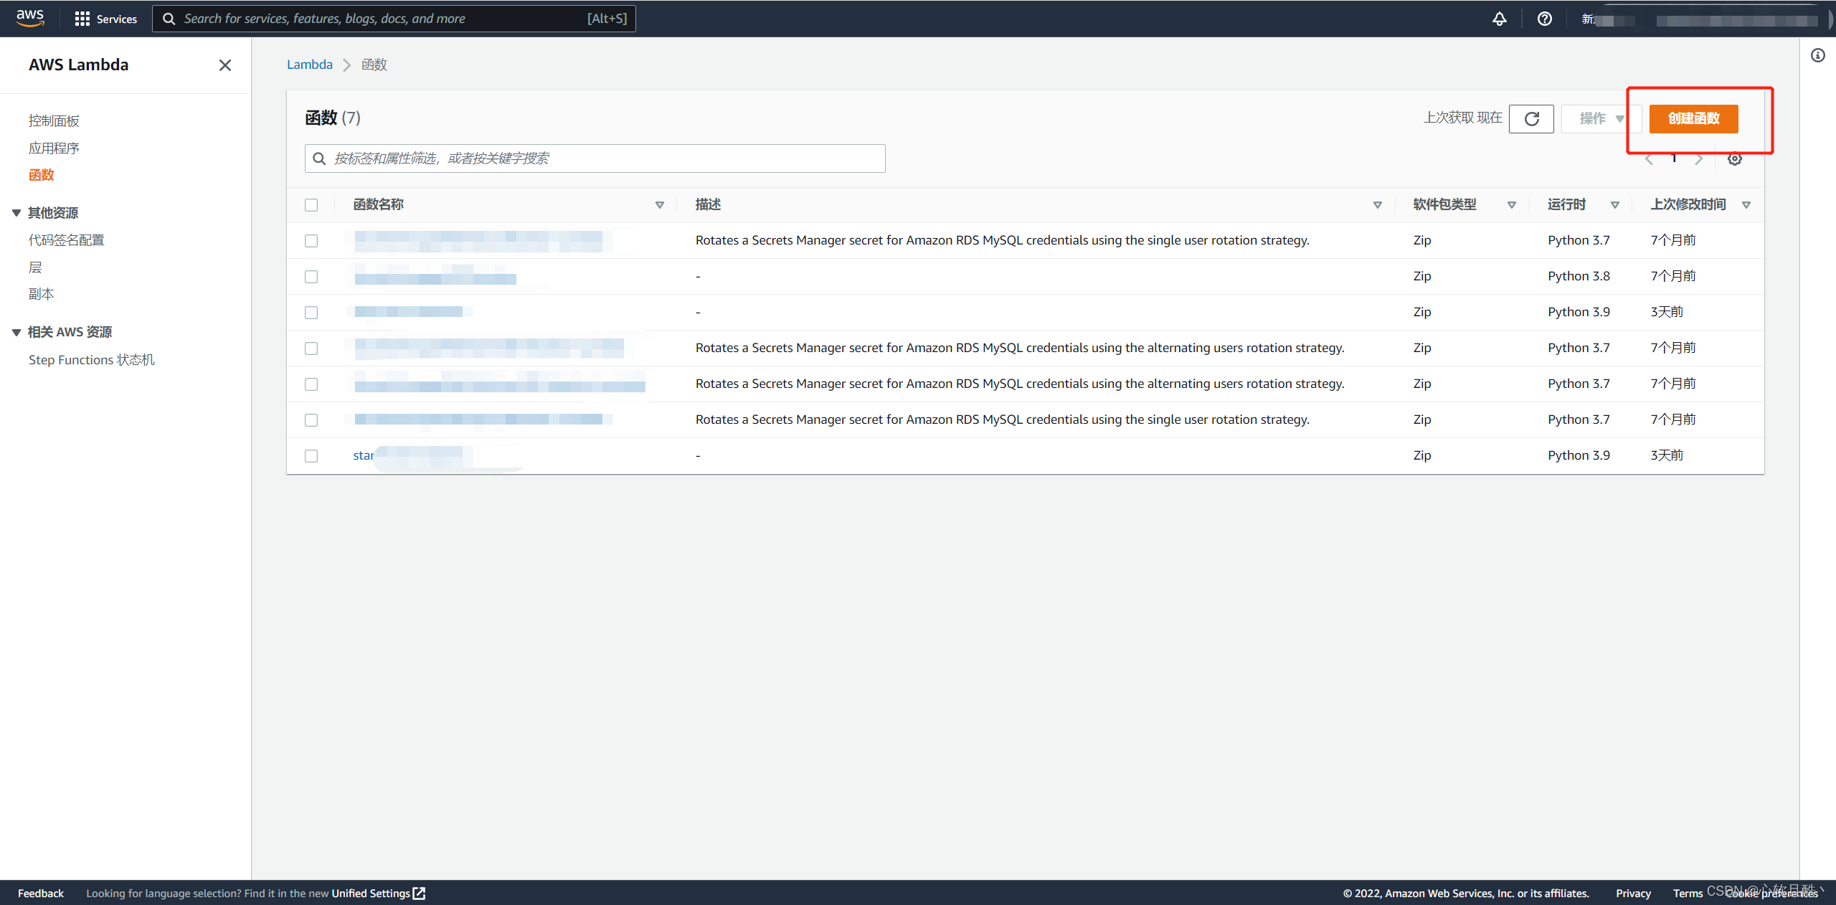Collapse the 相关 AWS 资源 section
The height and width of the screenshot is (905, 1836).
[x=16, y=332]
